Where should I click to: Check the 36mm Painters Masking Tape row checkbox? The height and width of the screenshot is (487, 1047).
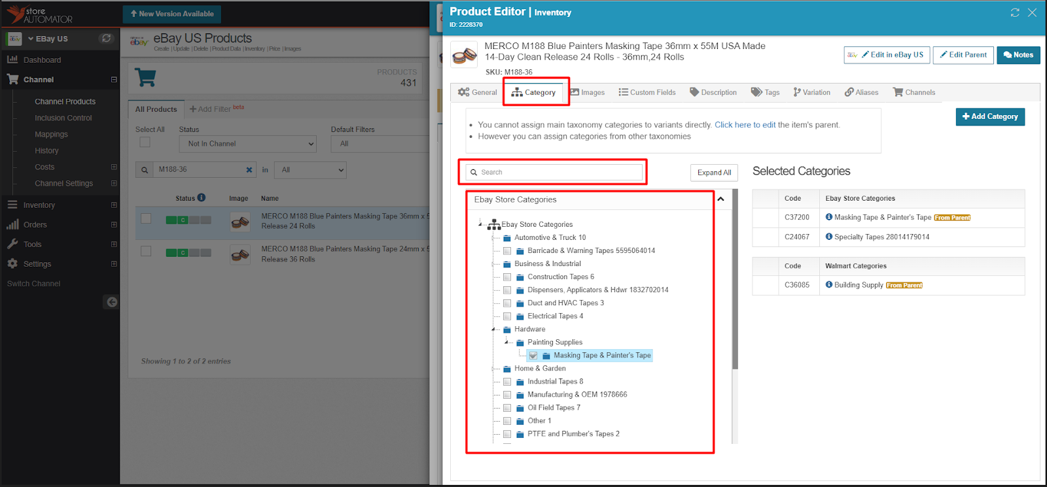tap(146, 218)
